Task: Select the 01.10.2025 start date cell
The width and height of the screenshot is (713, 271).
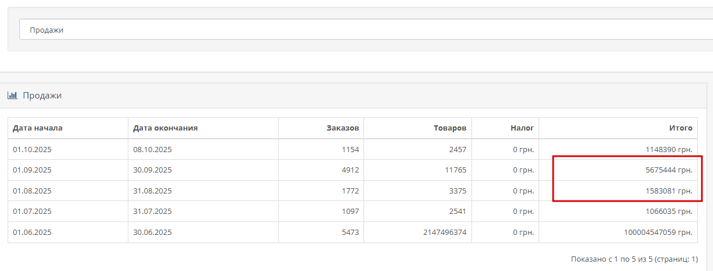Action: 32,150
